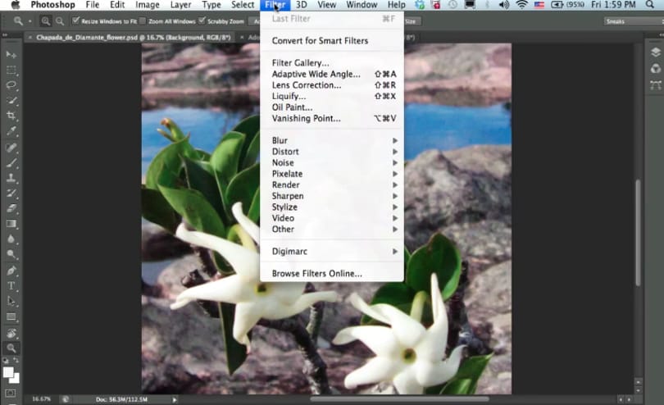Select the History Brush tool

point(11,193)
